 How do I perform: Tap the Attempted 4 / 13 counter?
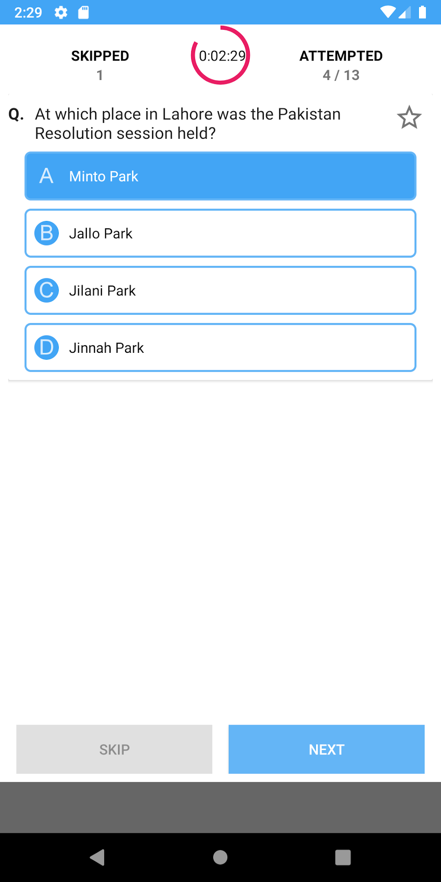(x=341, y=65)
